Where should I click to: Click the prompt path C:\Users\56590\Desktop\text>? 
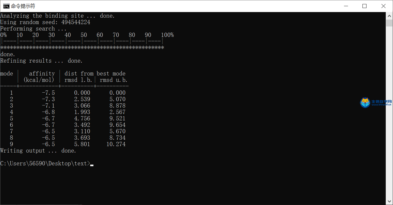(45, 164)
